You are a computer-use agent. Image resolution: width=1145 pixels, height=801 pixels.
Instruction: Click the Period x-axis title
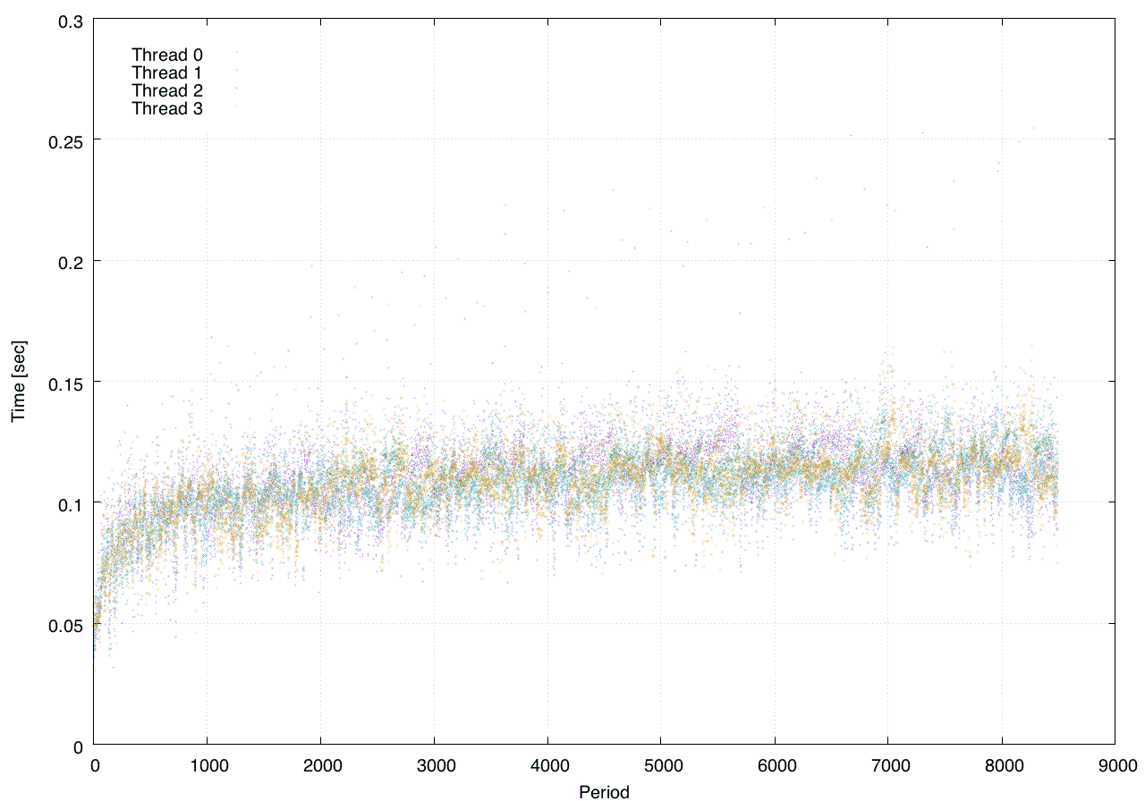coord(604,792)
